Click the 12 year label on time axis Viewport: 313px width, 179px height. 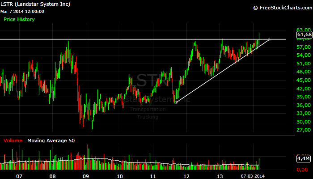(x=186, y=176)
